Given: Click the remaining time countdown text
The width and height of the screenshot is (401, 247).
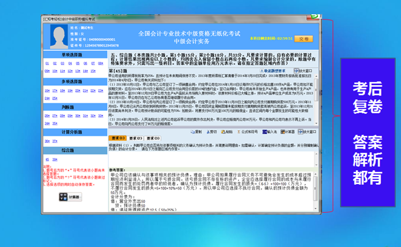Looking at the screenshot, I should click(x=271, y=38).
